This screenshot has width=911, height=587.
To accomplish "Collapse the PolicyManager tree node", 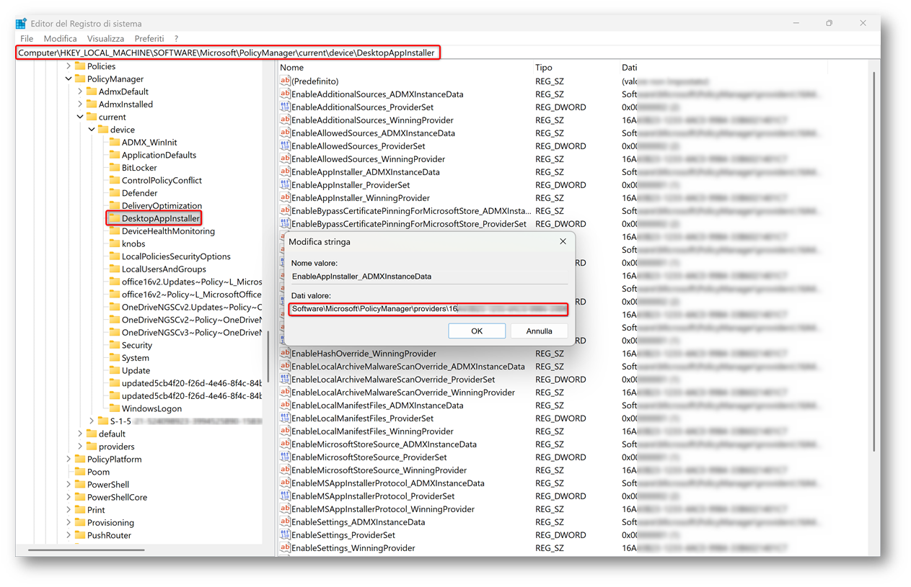I will 69,79.
